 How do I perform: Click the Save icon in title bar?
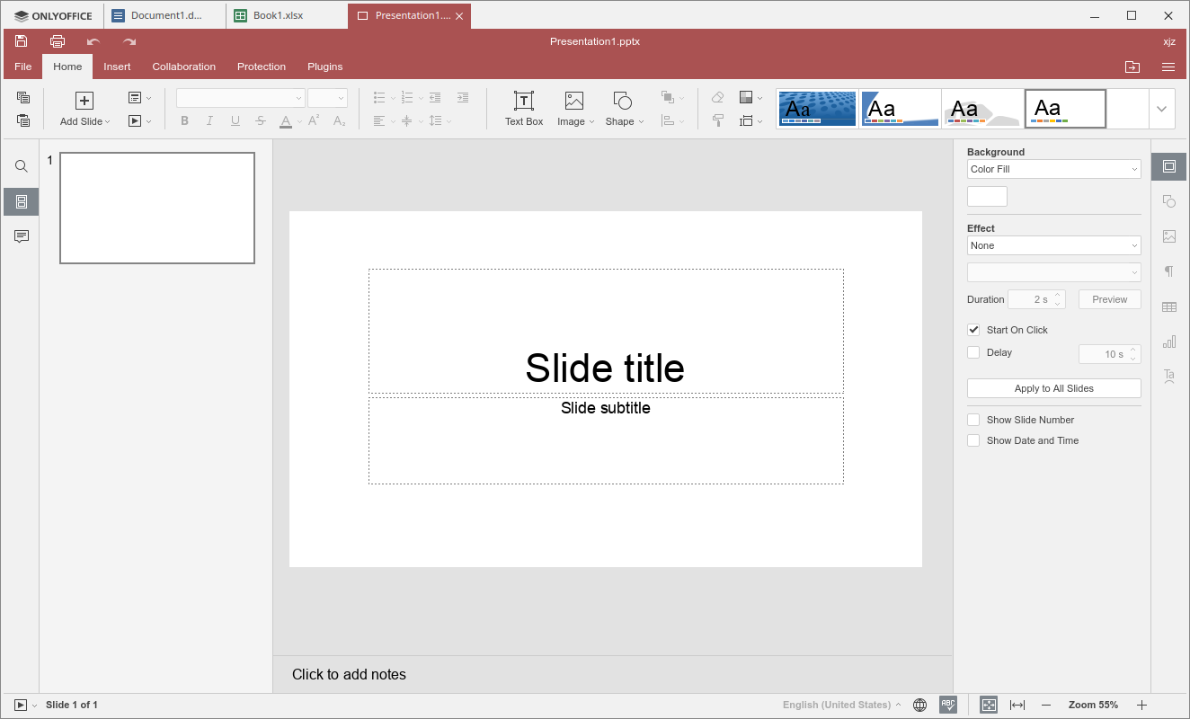(22, 41)
